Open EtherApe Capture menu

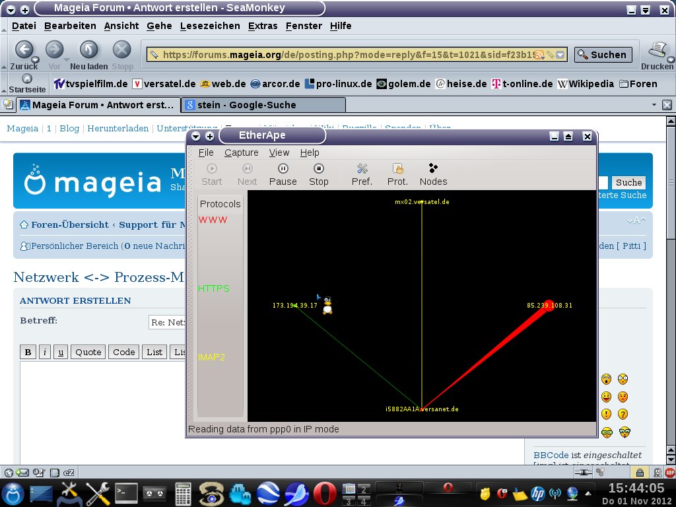242,152
